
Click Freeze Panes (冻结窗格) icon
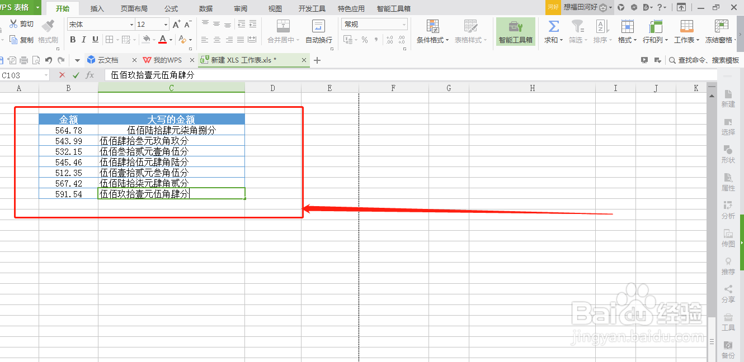pyautogui.click(x=722, y=26)
